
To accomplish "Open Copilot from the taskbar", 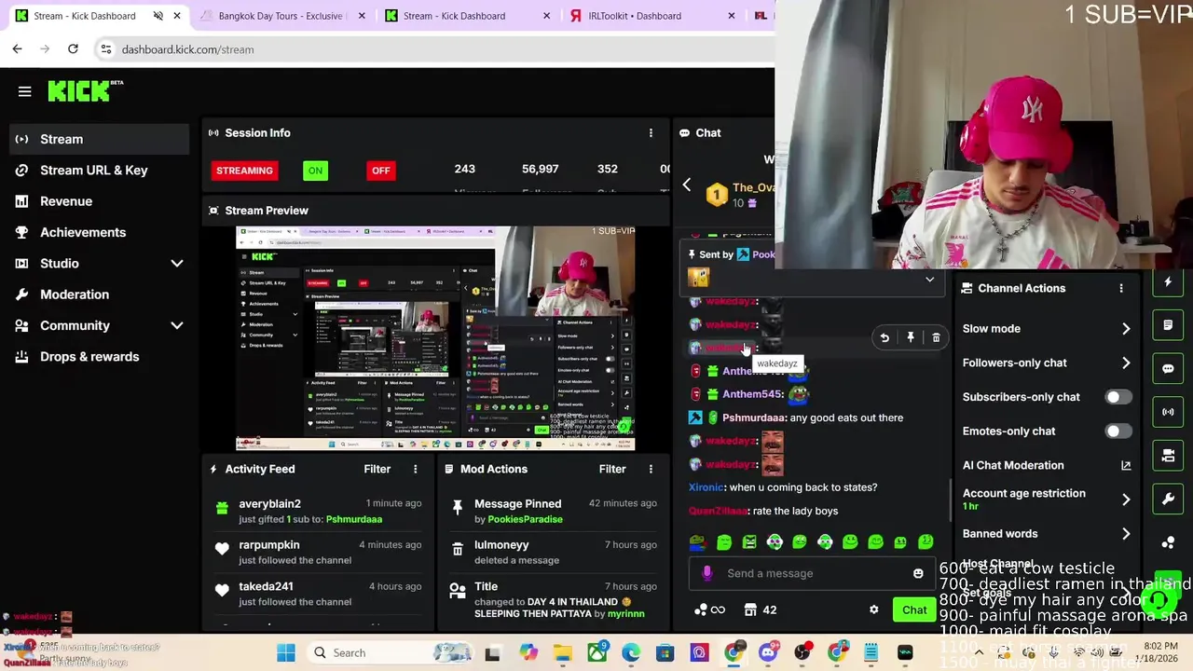I will pos(528,652).
